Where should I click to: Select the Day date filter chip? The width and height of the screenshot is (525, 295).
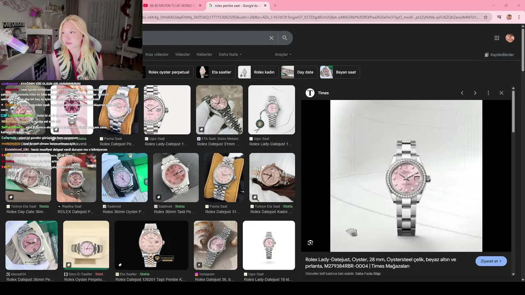(299, 72)
